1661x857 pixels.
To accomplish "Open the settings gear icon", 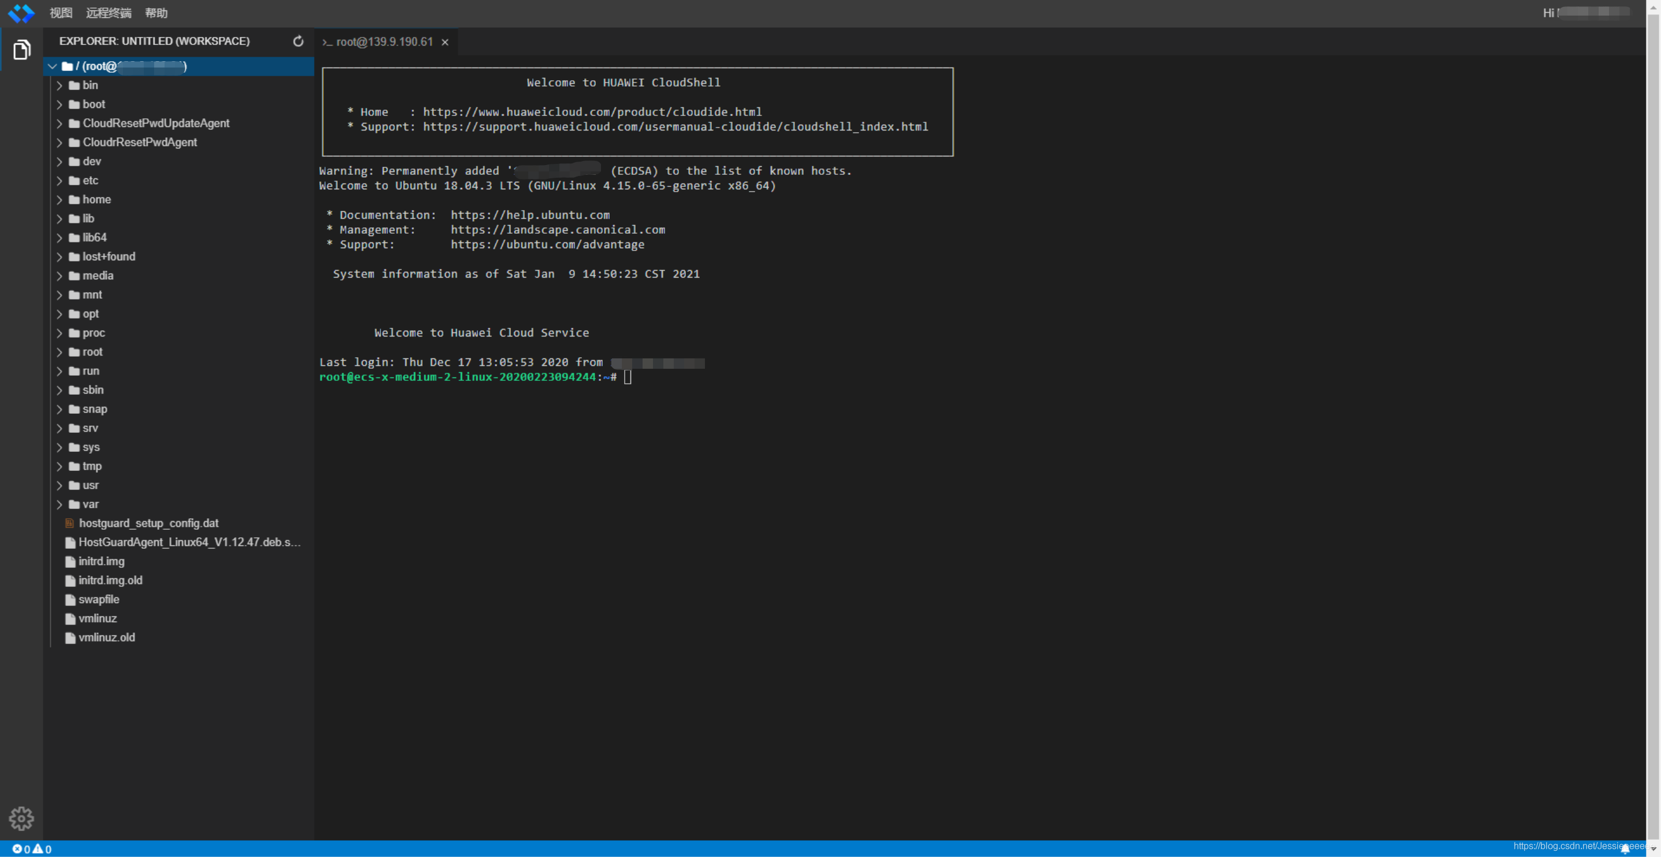I will pos(21,818).
